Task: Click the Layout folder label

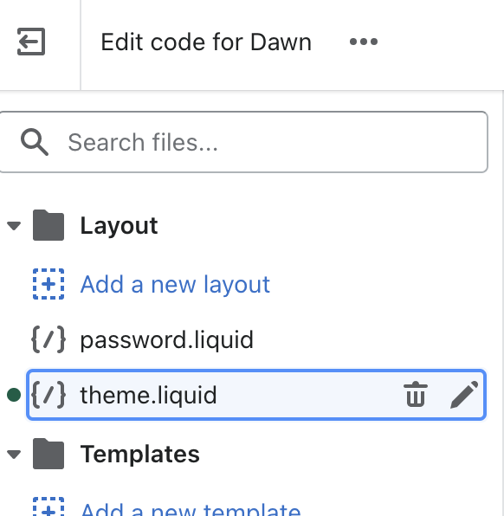Action: tap(120, 226)
